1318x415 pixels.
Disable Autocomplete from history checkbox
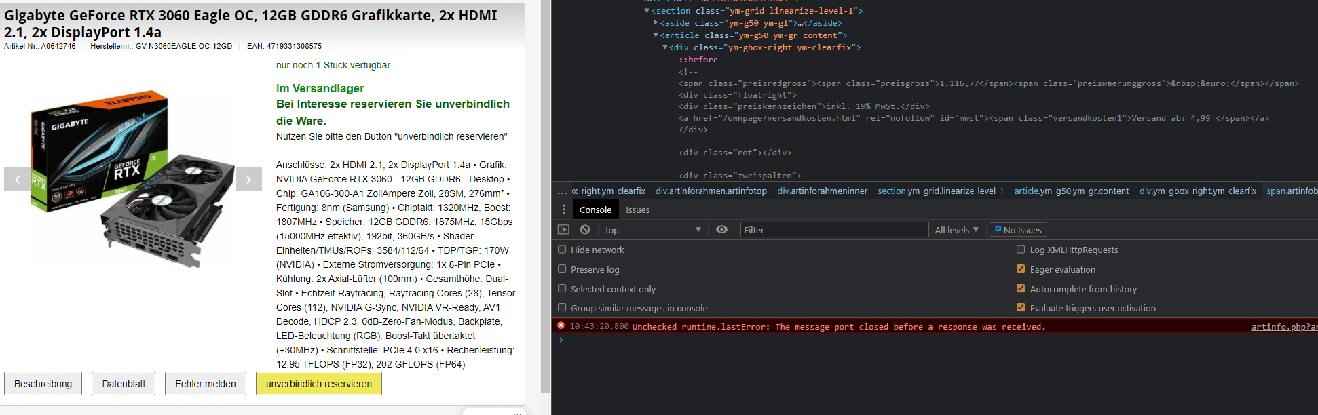(1021, 289)
